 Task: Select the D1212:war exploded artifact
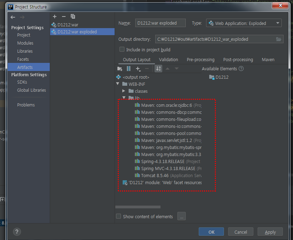[82, 32]
